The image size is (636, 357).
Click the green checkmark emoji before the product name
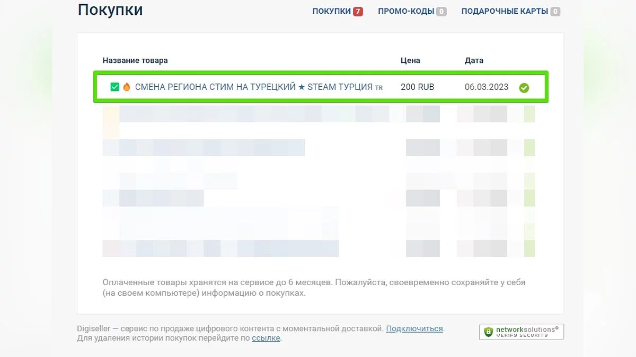tap(114, 87)
